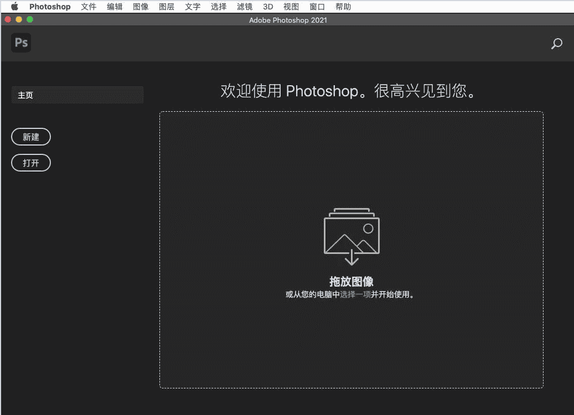Open the 窗口 menu

(317, 7)
